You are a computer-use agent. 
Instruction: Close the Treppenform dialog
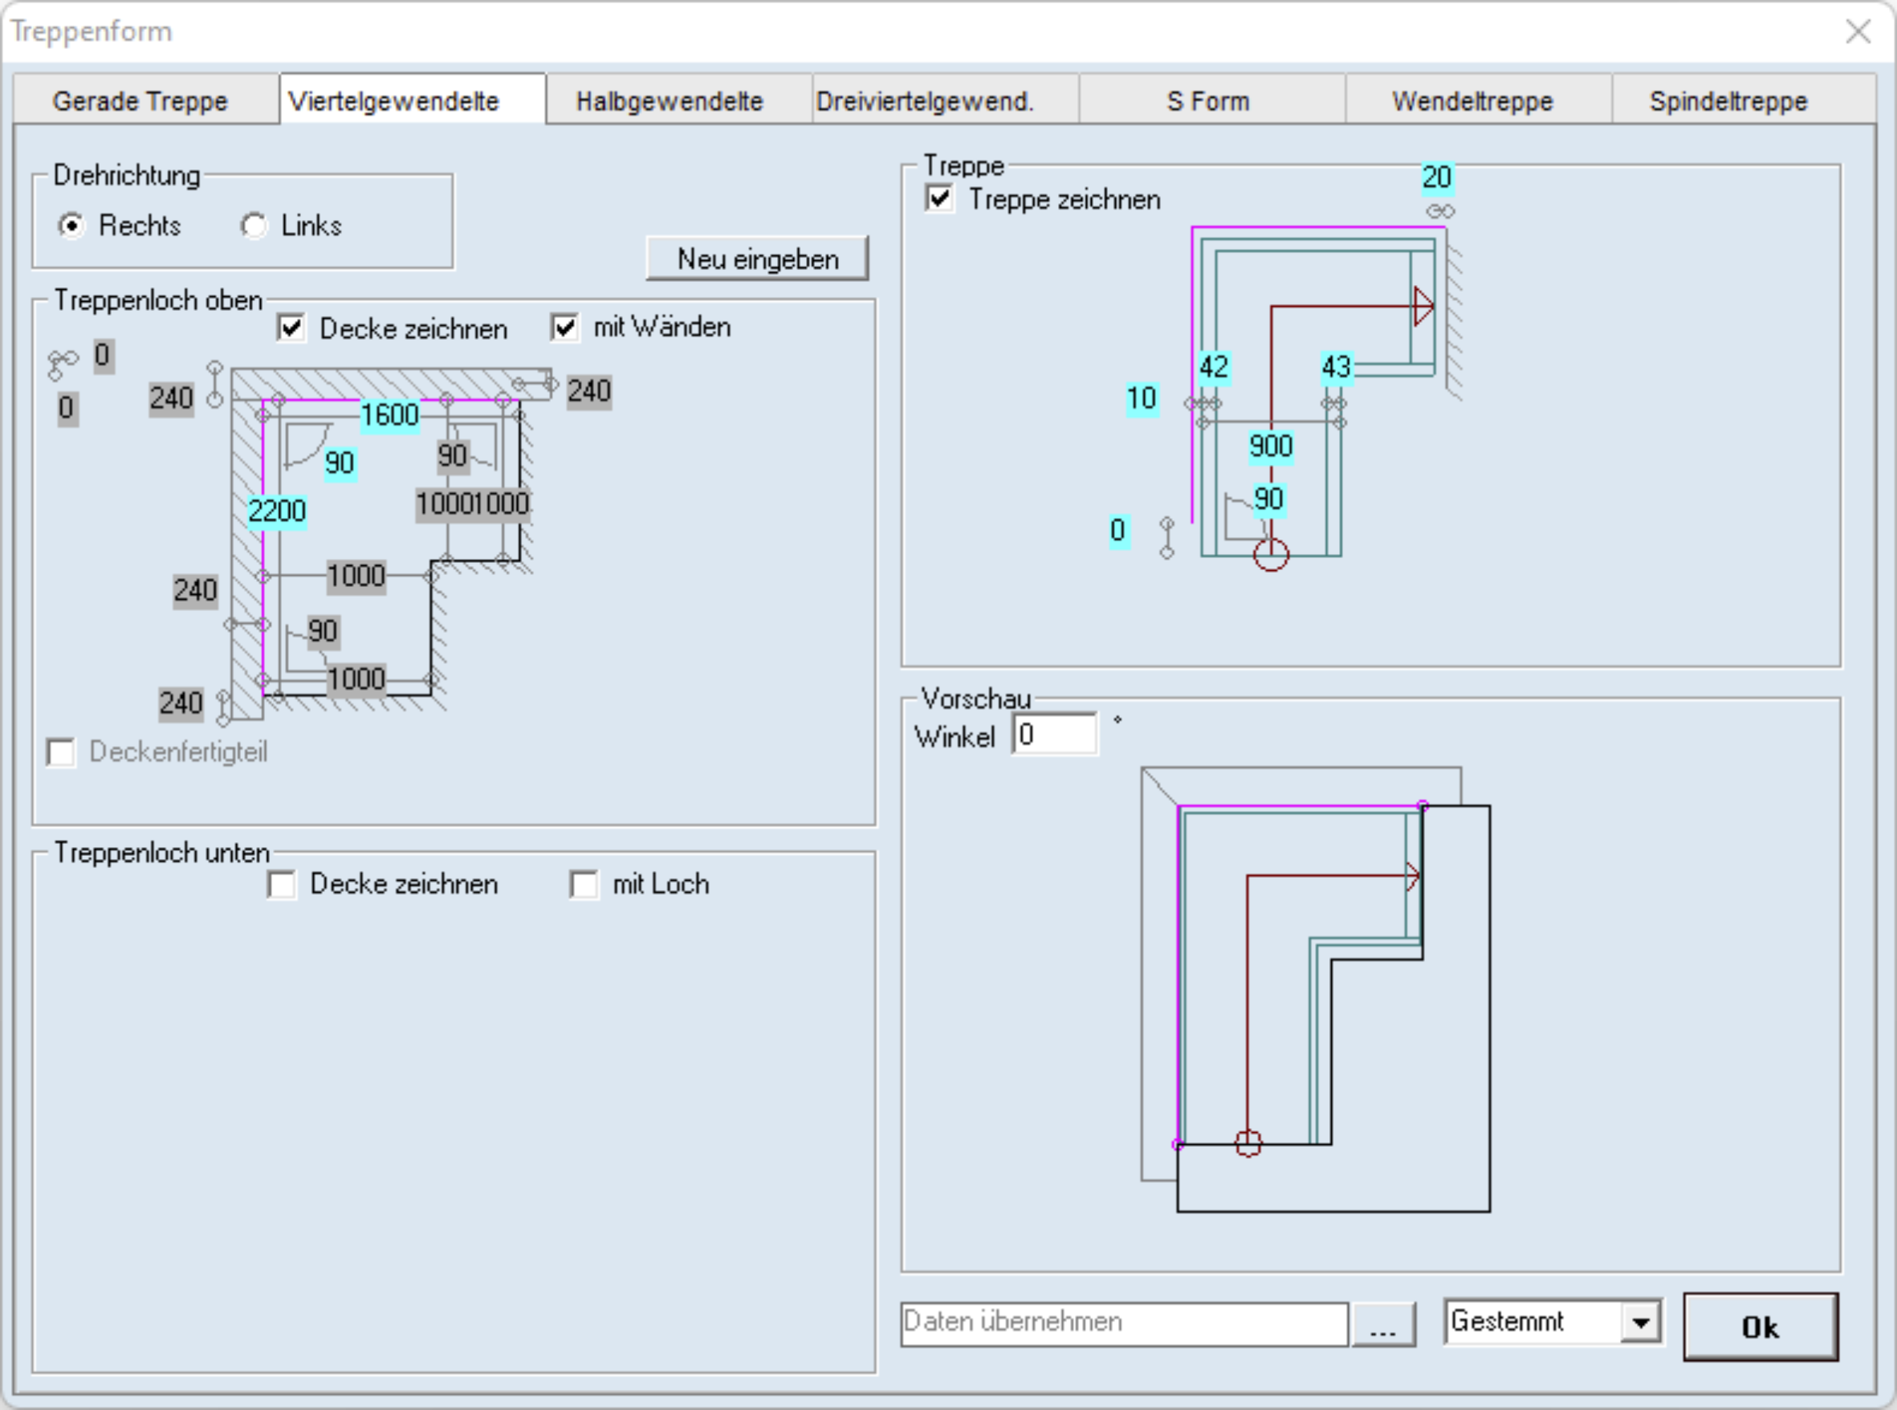point(1858,31)
